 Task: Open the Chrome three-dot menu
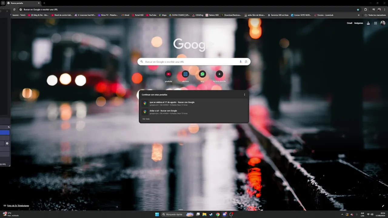[384, 9]
